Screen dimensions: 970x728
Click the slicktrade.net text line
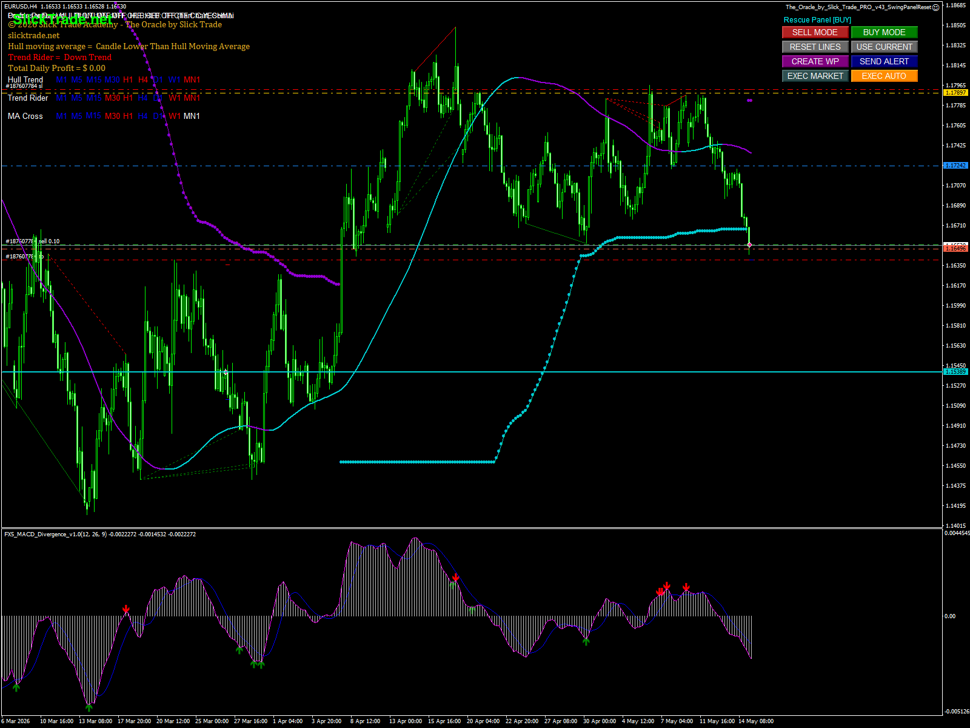[34, 35]
